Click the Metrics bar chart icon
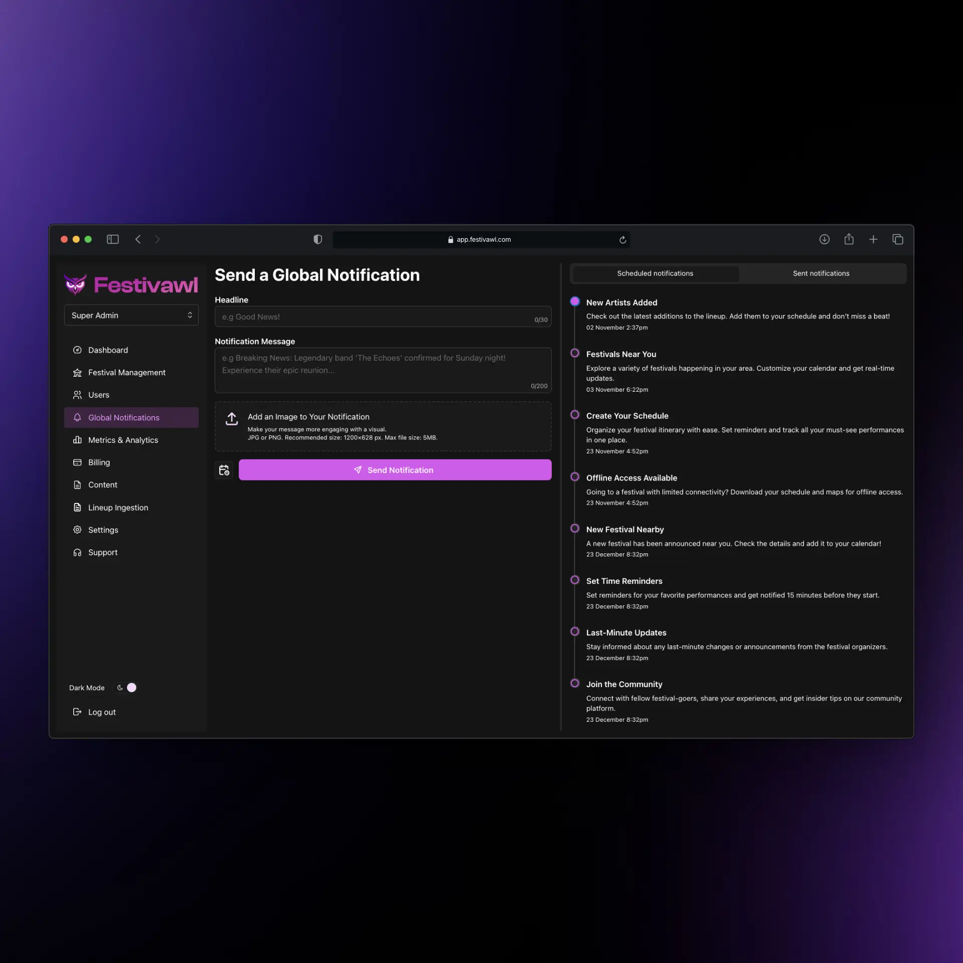The image size is (963, 963). pos(77,440)
